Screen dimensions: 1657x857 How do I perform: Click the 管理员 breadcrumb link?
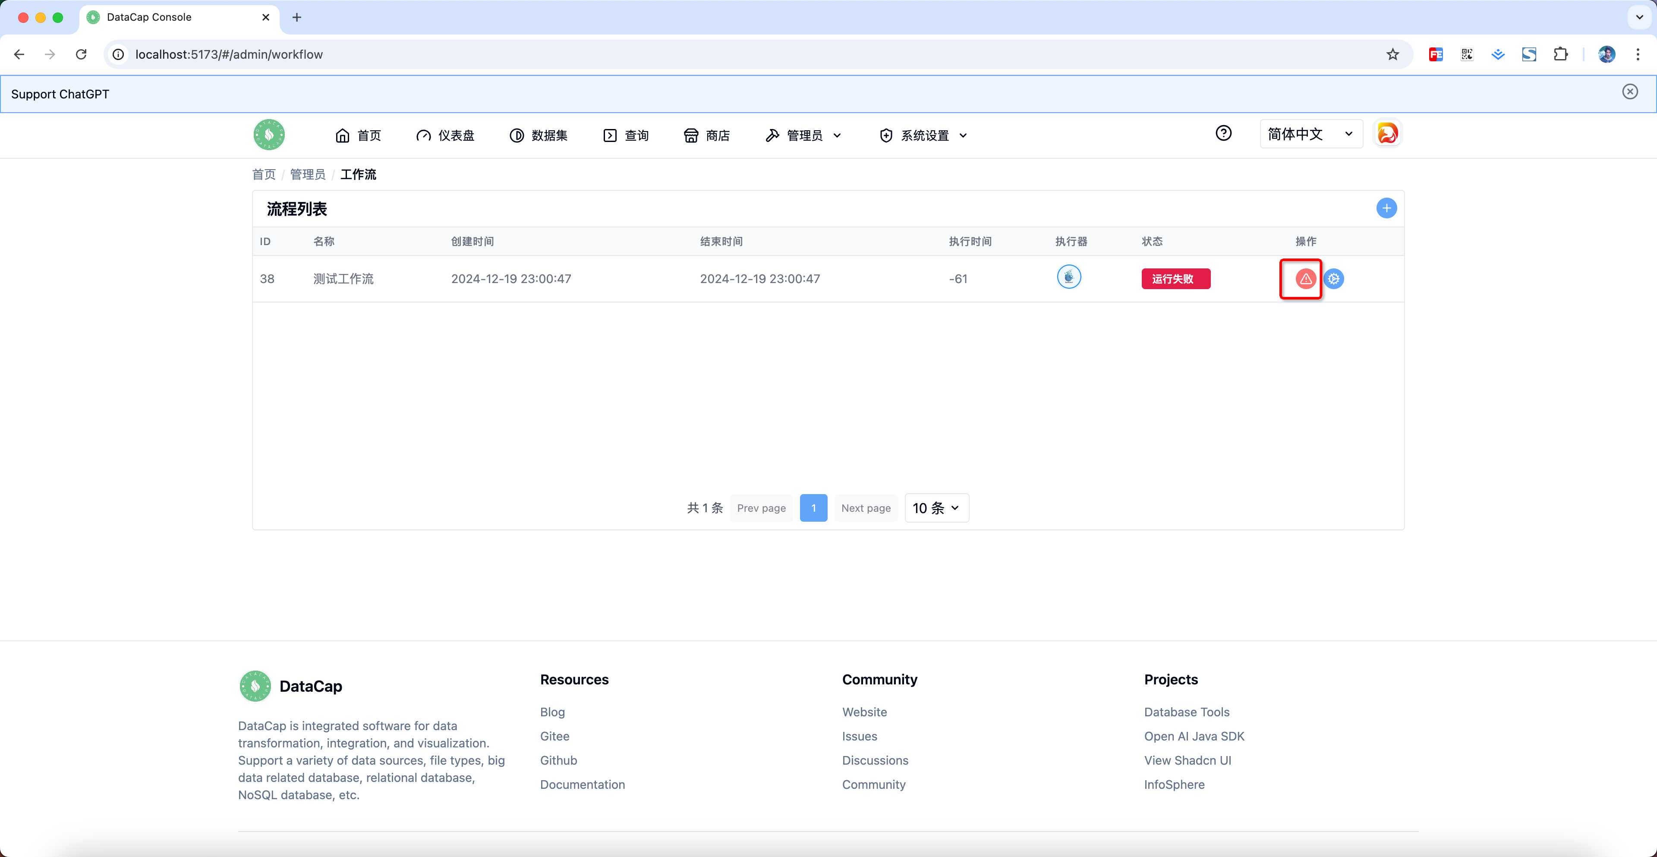308,174
